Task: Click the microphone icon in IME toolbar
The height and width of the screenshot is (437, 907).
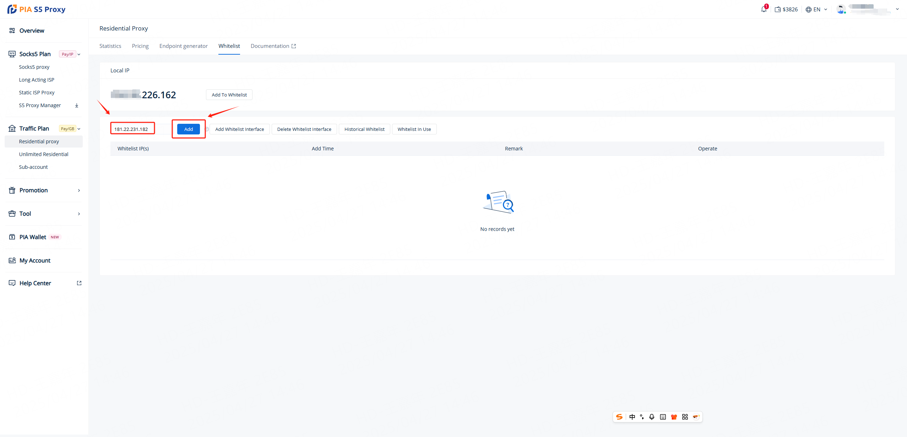Action: pyautogui.click(x=652, y=417)
